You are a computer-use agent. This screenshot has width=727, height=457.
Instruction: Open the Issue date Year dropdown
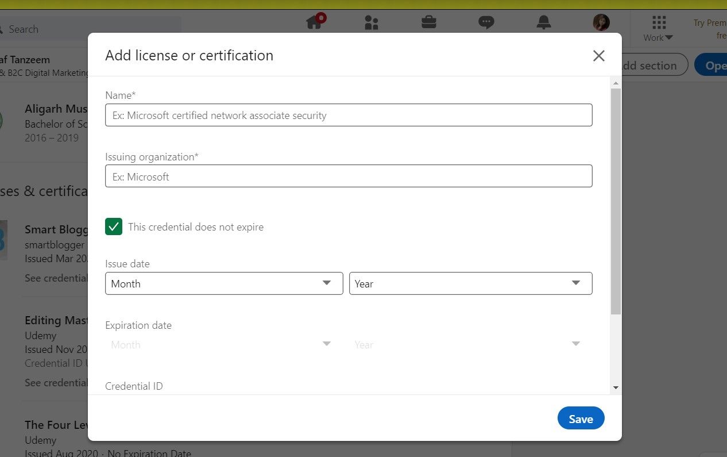click(x=471, y=283)
